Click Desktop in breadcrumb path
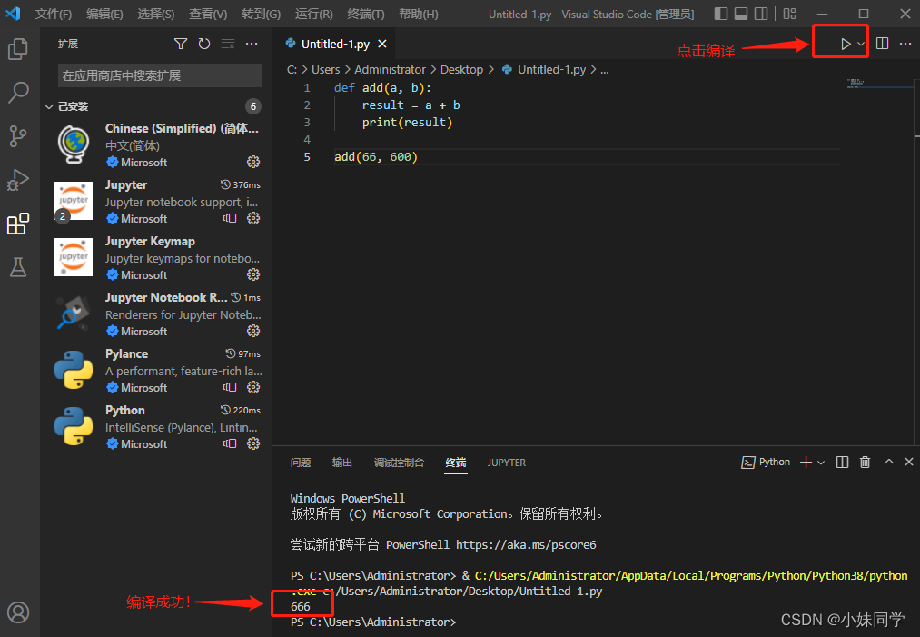Viewport: 920px width, 637px height. (x=461, y=69)
